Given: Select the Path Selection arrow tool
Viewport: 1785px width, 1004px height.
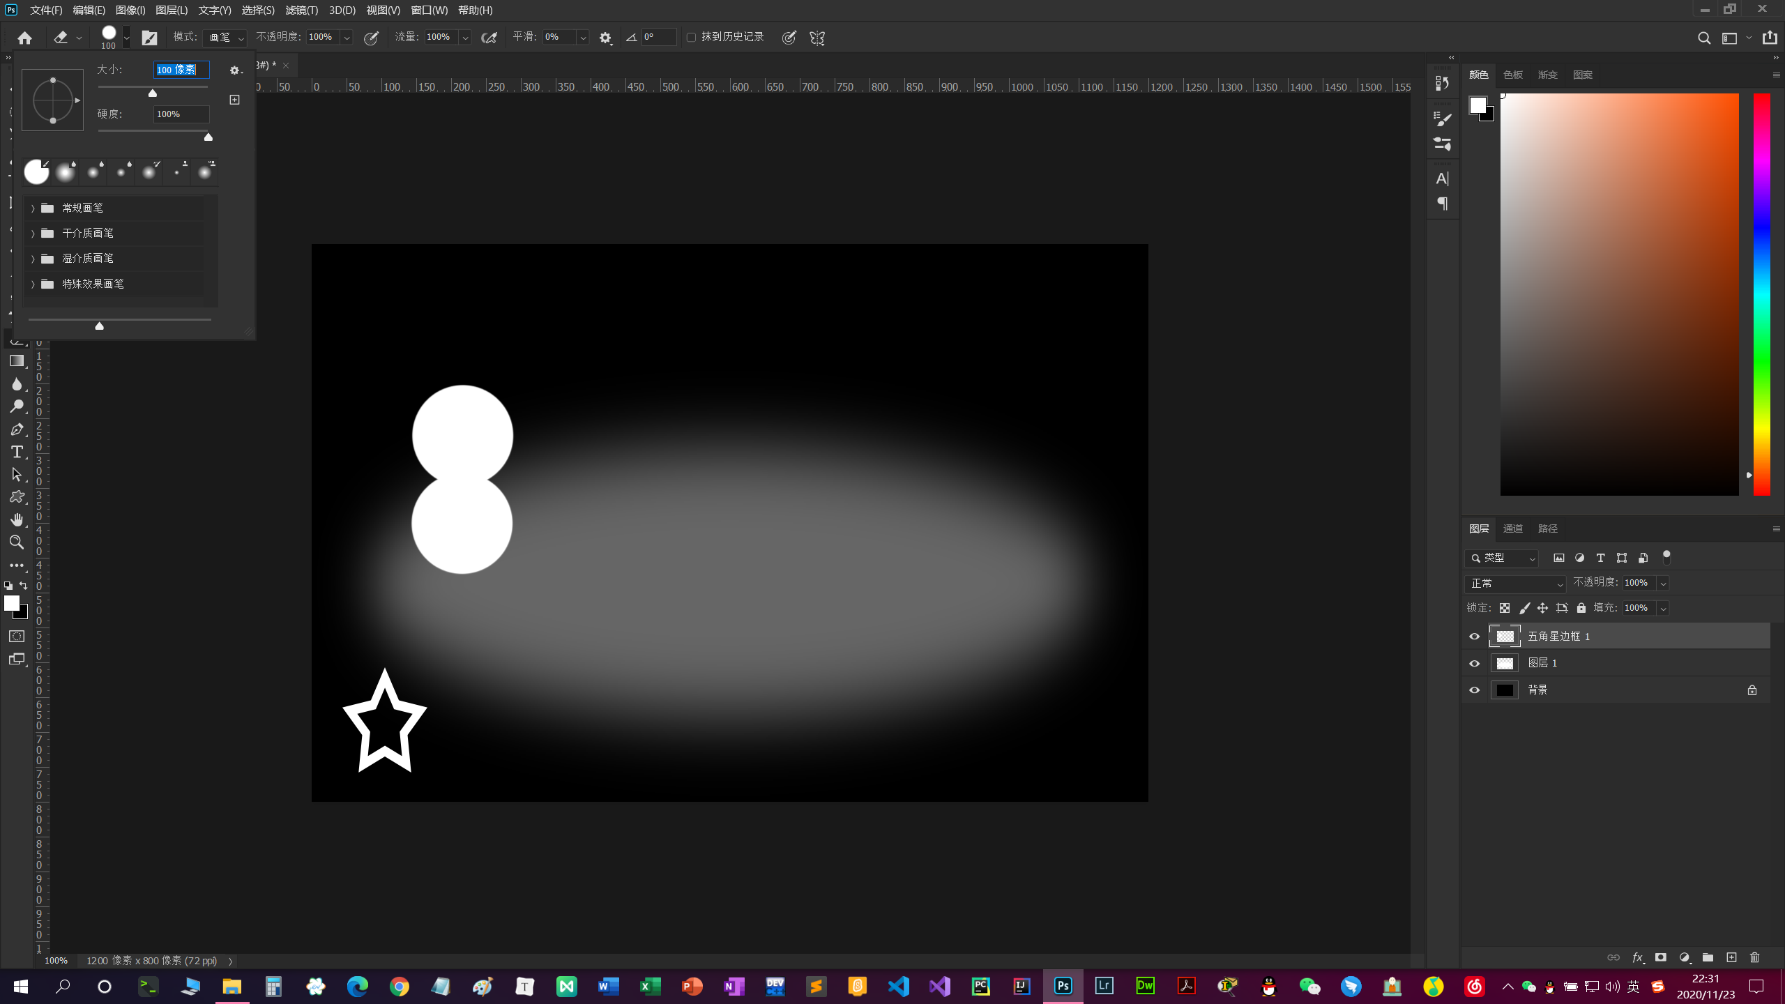Looking at the screenshot, I should click(17, 474).
